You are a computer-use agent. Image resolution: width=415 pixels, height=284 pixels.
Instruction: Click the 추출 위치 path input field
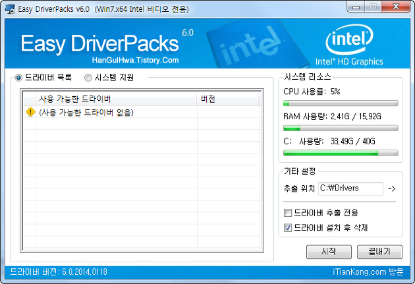tap(350, 188)
